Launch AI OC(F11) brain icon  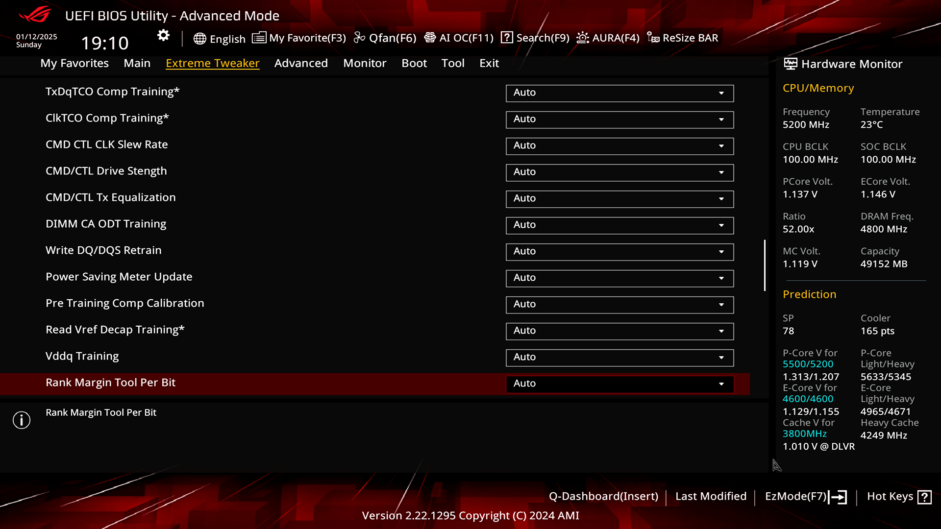430,38
